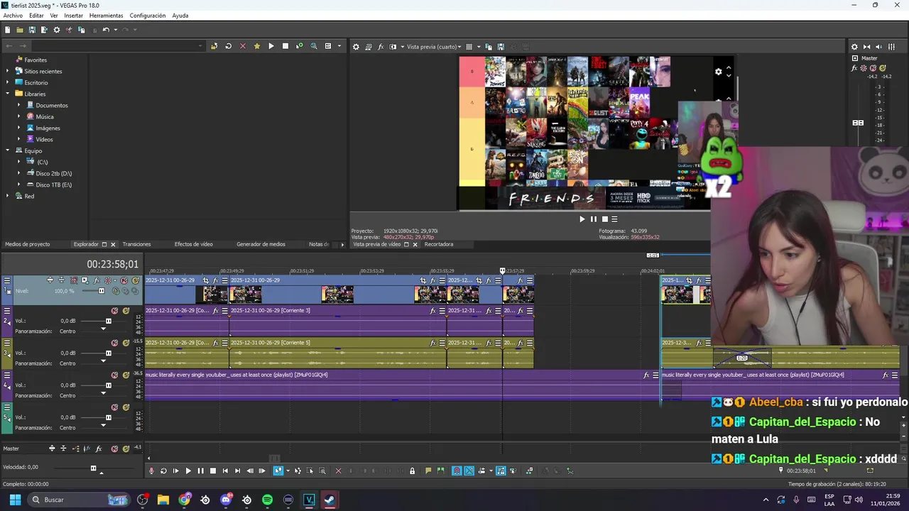Viewport: 909px width, 511px height.
Task: Toggle auto ripple in timeline toolbar
Action: (x=481, y=471)
